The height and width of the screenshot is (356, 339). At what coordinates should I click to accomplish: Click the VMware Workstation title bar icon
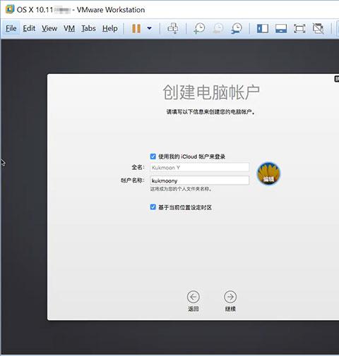click(10, 9)
